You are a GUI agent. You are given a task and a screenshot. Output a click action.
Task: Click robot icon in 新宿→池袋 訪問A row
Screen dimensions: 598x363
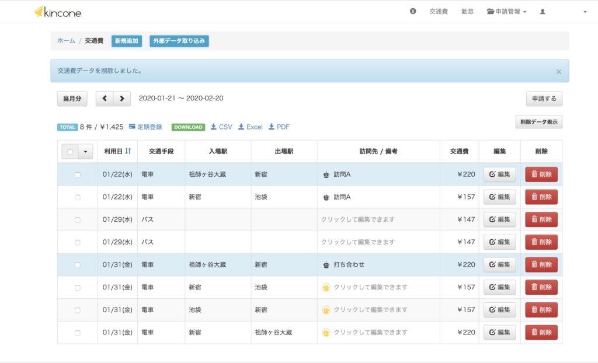pyautogui.click(x=326, y=197)
